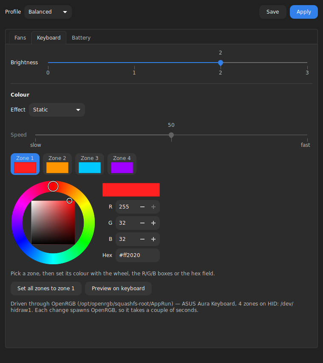Select Zone 1 red swatch
This screenshot has height=363, width=323.
coord(25,167)
